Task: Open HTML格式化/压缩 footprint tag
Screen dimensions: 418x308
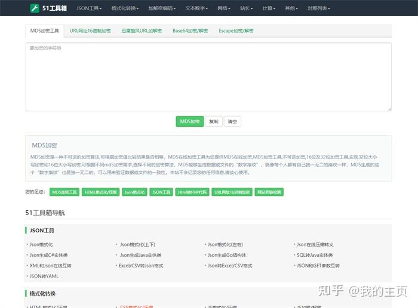Action: (100, 192)
